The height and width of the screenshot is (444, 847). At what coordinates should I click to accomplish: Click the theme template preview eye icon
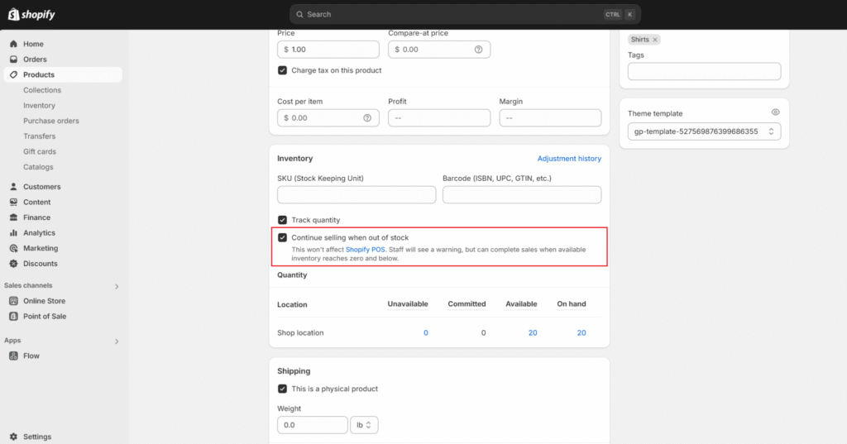pos(775,112)
